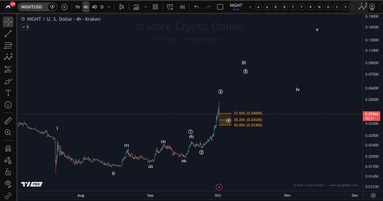Expand the timeframe interval dropdown
This screenshot has width=383, height=201.
(109, 7)
